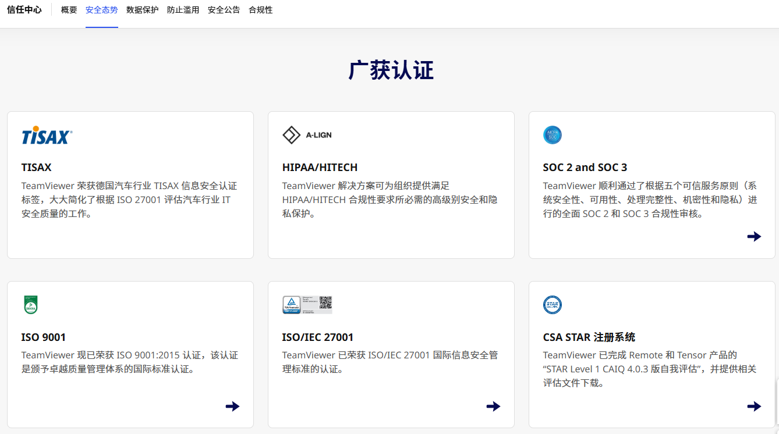
Task: Click the CSA STAR badge icon
Action: tap(553, 305)
